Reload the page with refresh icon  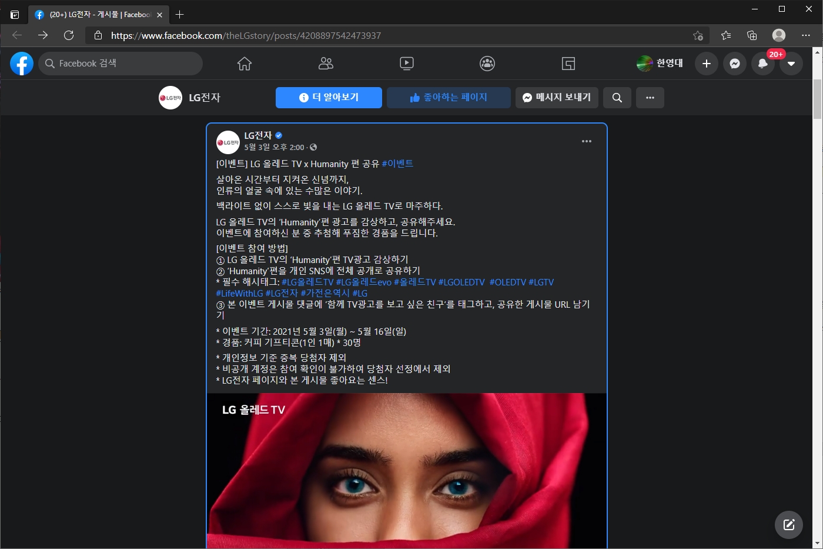click(x=69, y=35)
